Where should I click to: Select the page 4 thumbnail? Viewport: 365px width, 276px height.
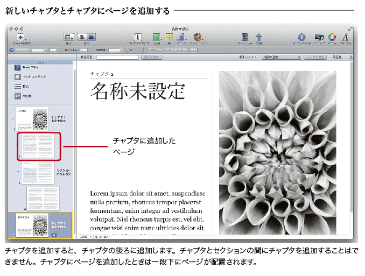43,199
